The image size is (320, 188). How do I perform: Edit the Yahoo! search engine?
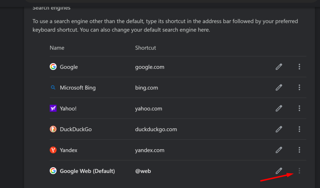click(279, 108)
